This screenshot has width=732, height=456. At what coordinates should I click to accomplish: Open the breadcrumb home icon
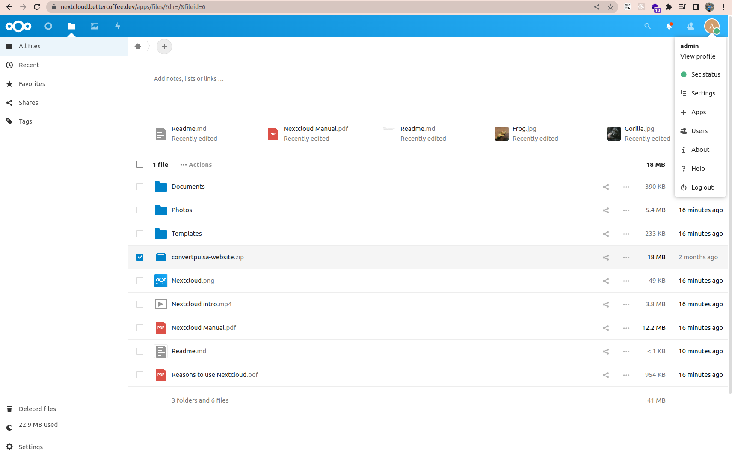138,46
